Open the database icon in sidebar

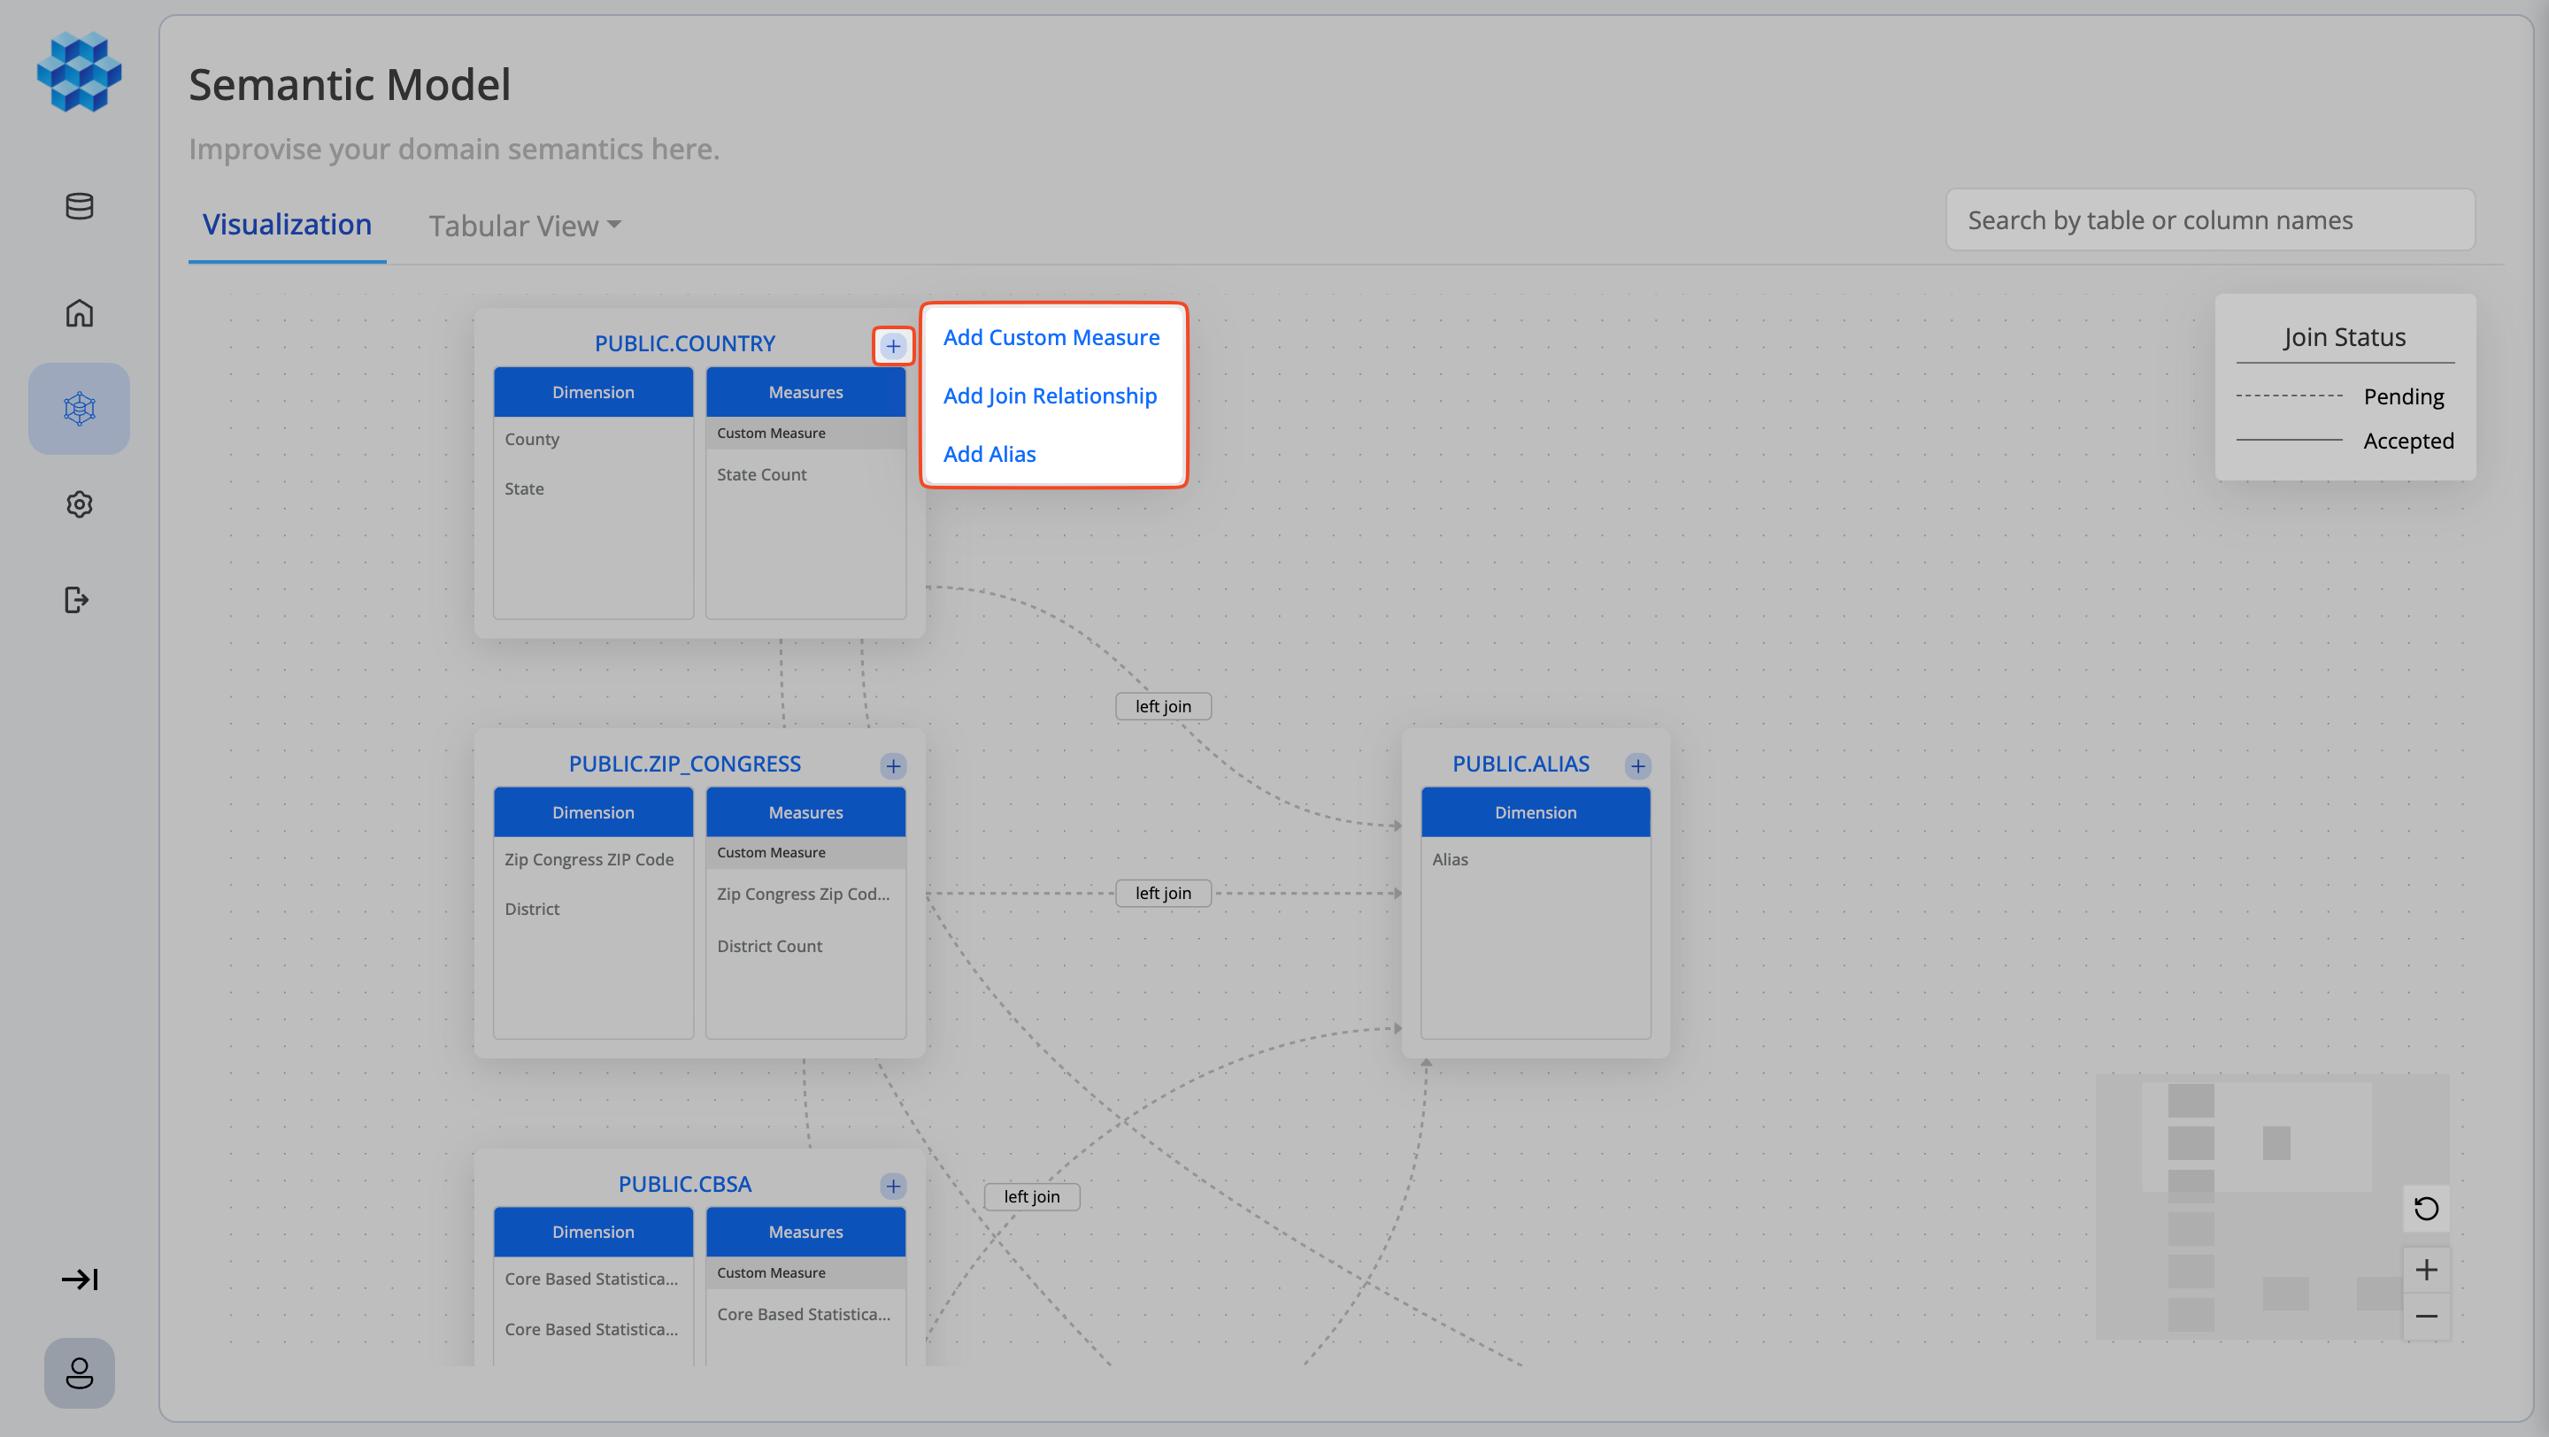tap(79, 205)
